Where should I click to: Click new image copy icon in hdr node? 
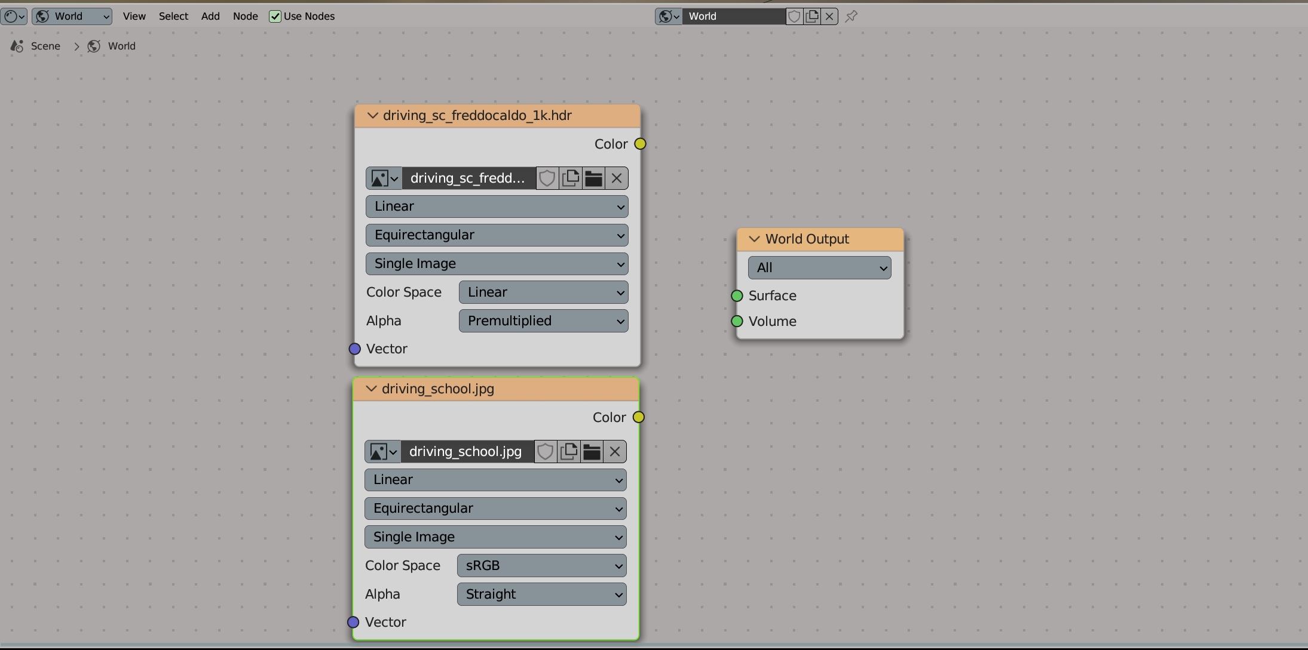point(571,178)
